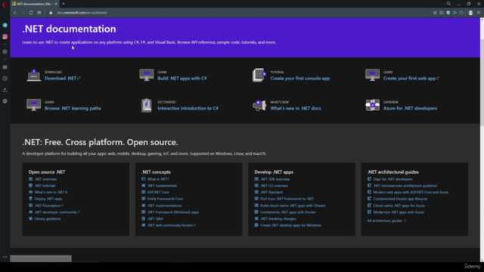Open Instagram in the Opera sidebar
This screenshot has height=272, width=484.
pyautogui.click(x=5, y=37)
